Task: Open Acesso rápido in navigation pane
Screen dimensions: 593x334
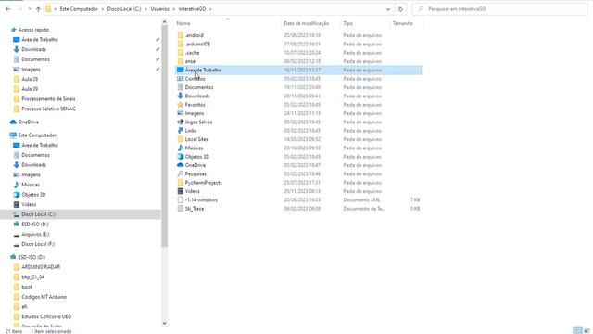Action: point(33,30)
